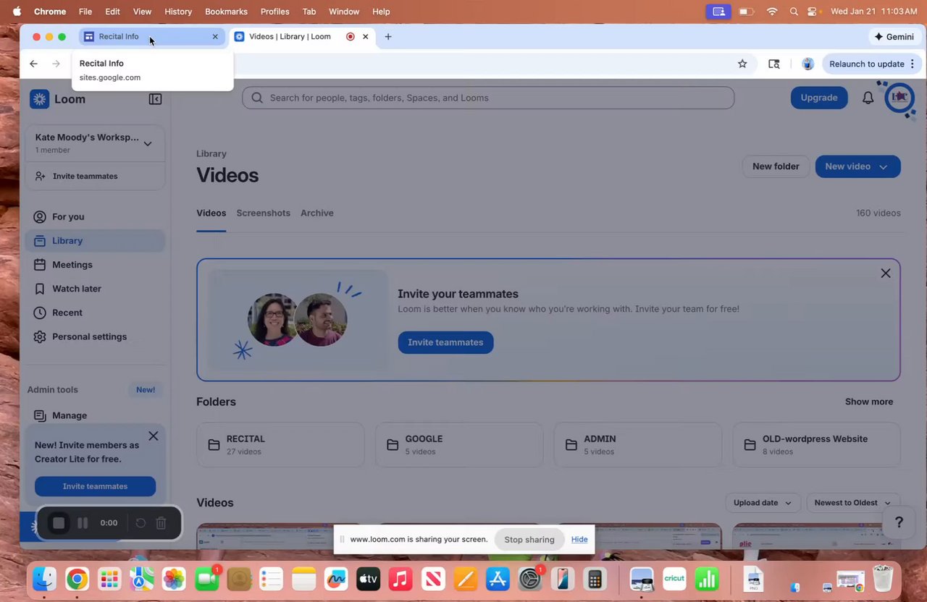927x602 pixels.
Task: Open Library in the sidebar
Action: 95,241
